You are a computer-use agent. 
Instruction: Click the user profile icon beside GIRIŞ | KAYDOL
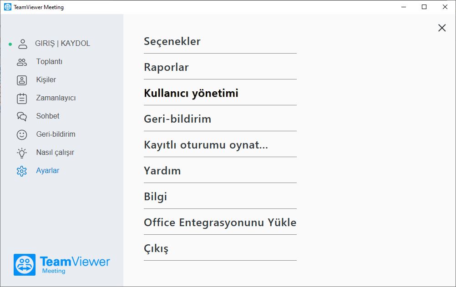click(22, 44)
